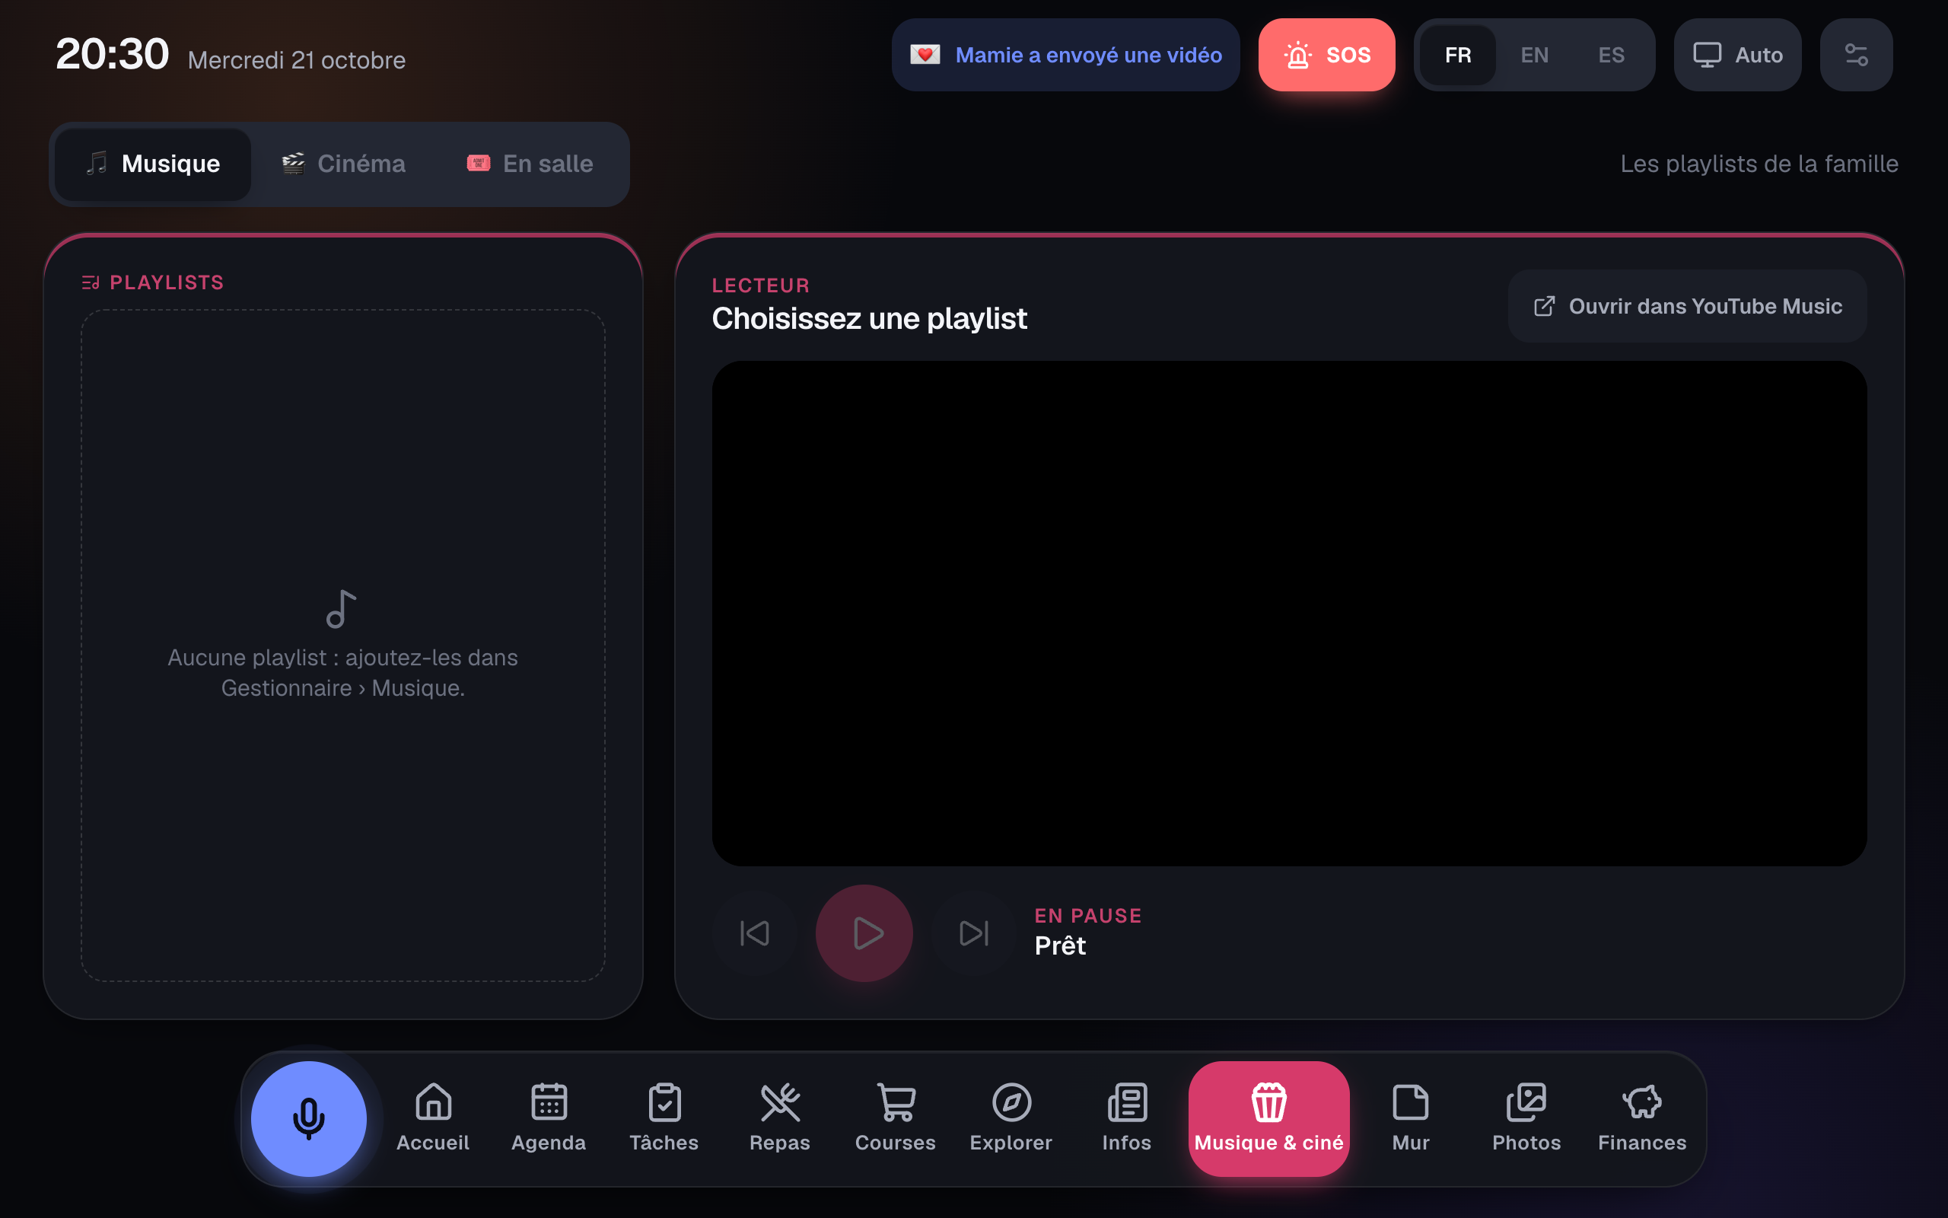Select Musique & ciné popcorn section

tap(1268, 1118)
